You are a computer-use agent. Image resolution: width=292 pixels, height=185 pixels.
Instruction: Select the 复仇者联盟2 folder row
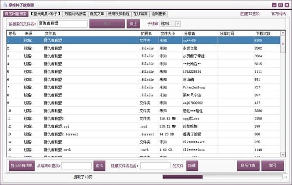[x=143, y=118]
